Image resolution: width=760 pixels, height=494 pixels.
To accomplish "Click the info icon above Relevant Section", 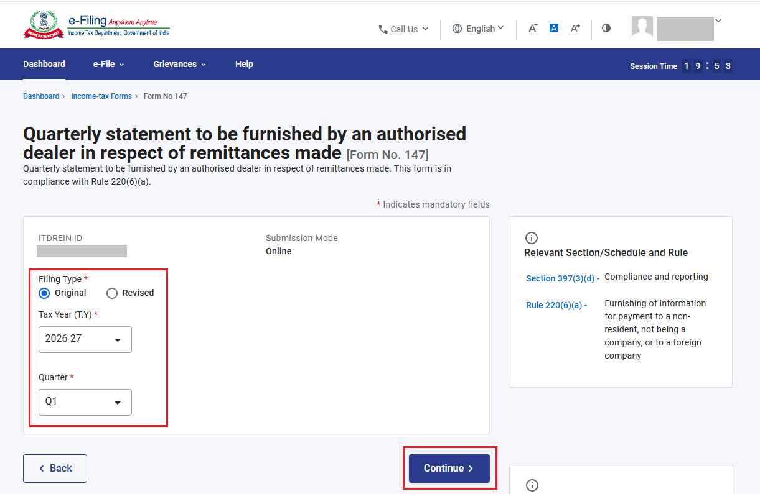I will 532,238.
